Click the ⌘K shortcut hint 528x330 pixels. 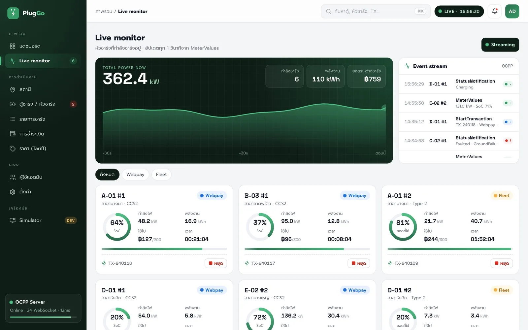pos(420,11)
